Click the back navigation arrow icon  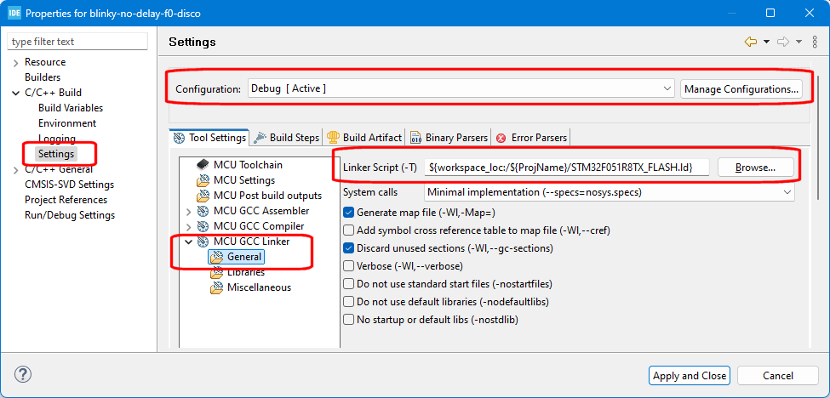[x=750, y=42]
